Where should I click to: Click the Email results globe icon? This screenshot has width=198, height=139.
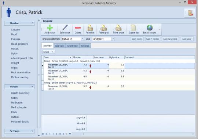(x=150, y=28)
